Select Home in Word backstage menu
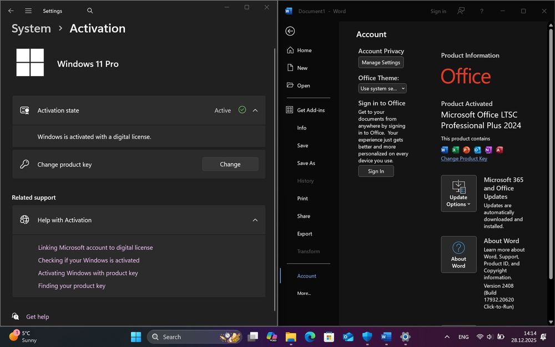555x347 pixels. point(304,51)
